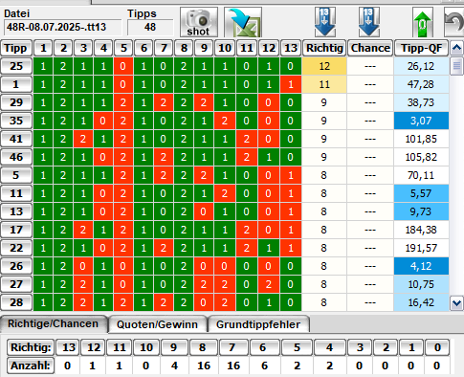
Task: Click Tipp-QF value 105,82
Action: (421, 157)
